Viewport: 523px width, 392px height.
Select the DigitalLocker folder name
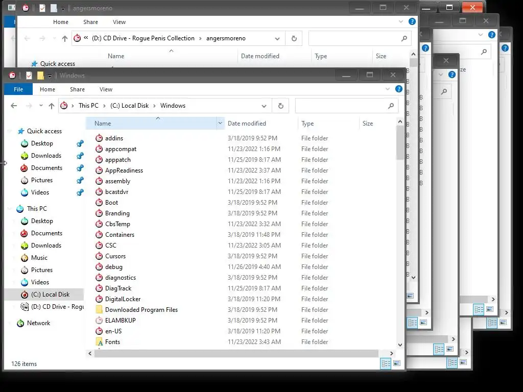[123, 299]
